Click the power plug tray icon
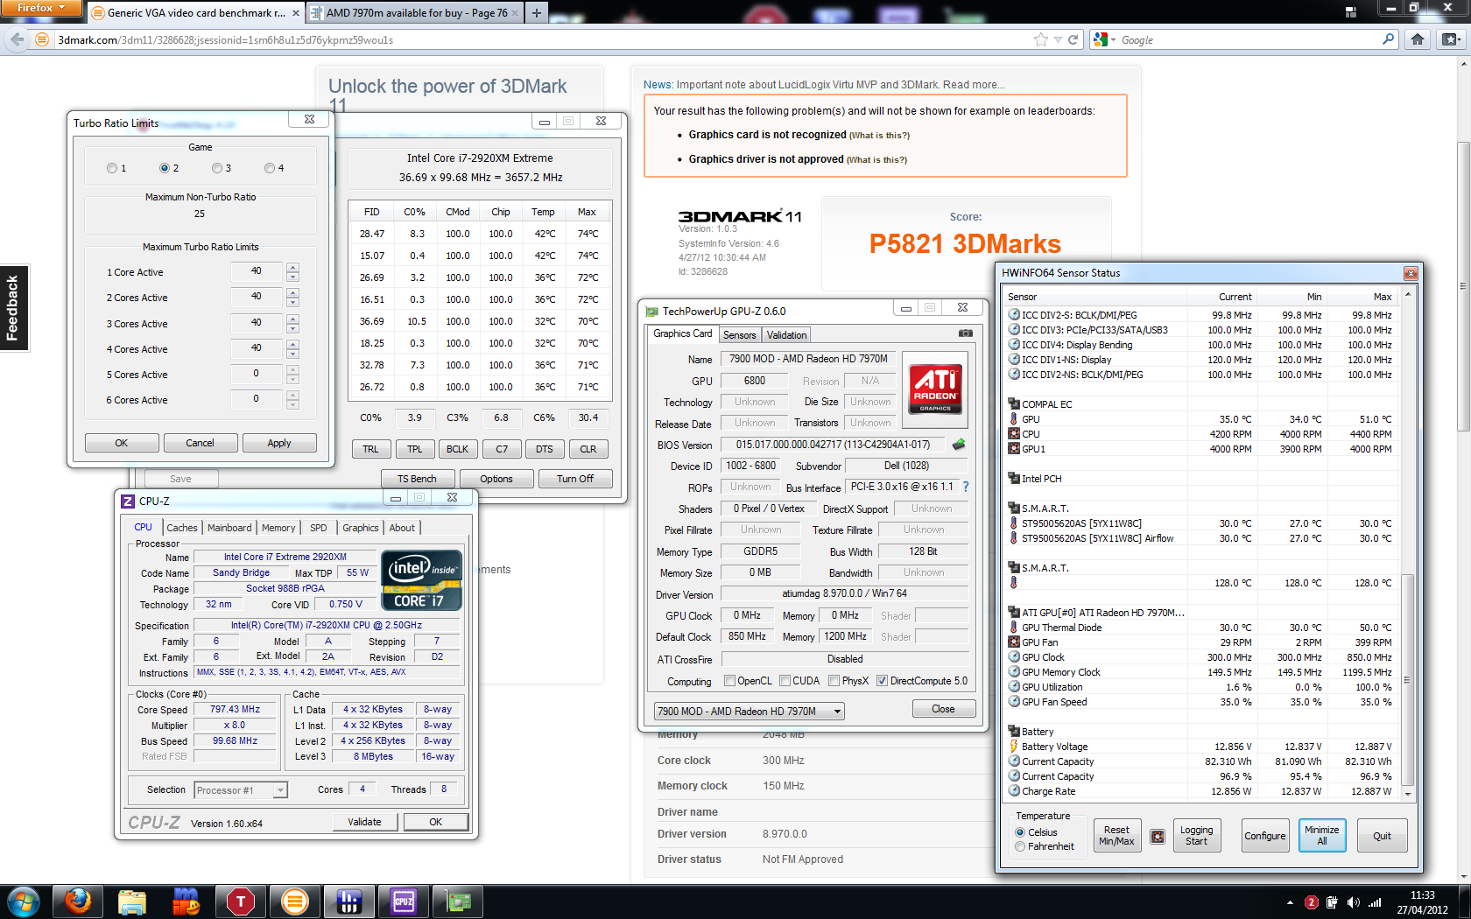Image resolution: width=1471 pixels, height=919 pixels. (x=1332, y=902)
